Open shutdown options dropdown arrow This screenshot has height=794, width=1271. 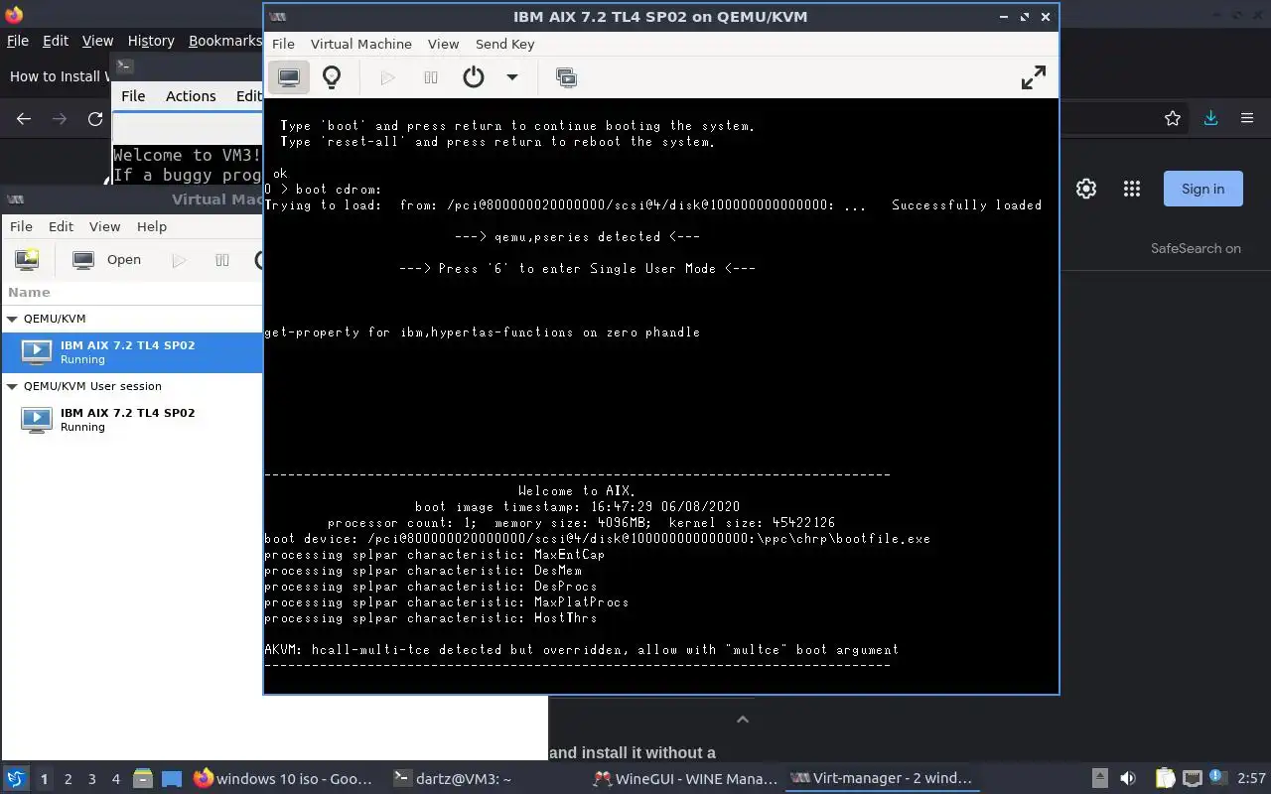pyautogui.click(x=512, y=77)
